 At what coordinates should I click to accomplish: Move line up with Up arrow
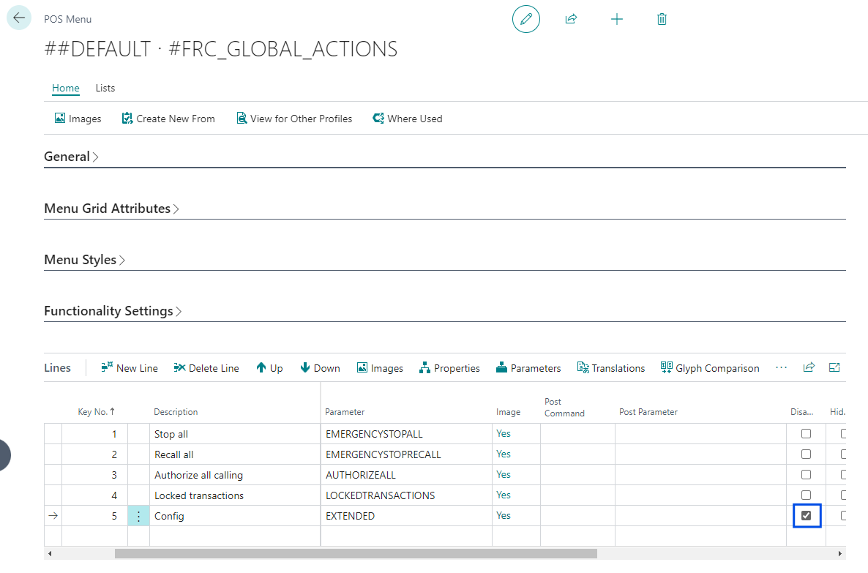(x=269, y=368)
